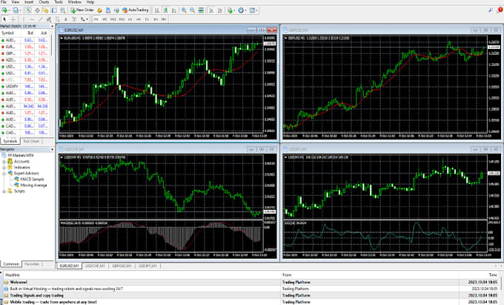Open a new chart with the toolbar icon
The width and height of the screenshot is (504, 305).
point(4,10)
